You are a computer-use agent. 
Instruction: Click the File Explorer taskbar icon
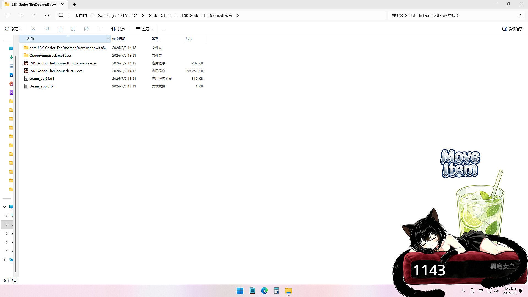point(288,291)
